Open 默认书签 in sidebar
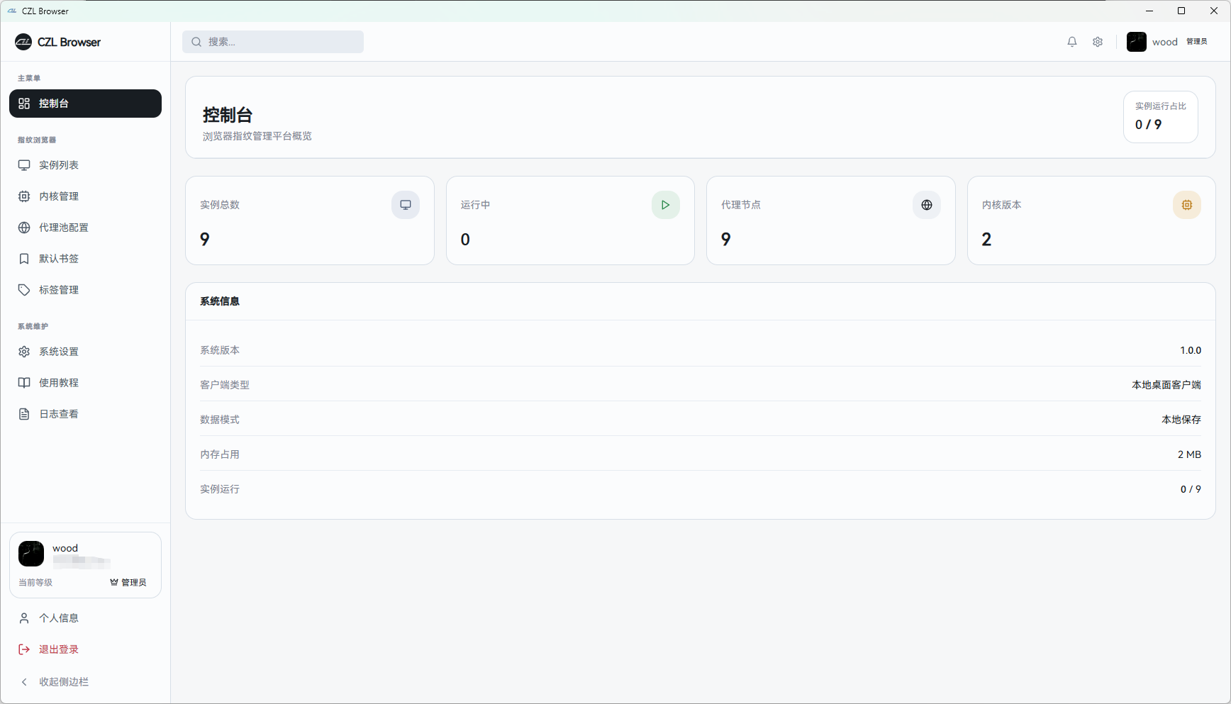The image size is (1231, 704). coord(85,259)
